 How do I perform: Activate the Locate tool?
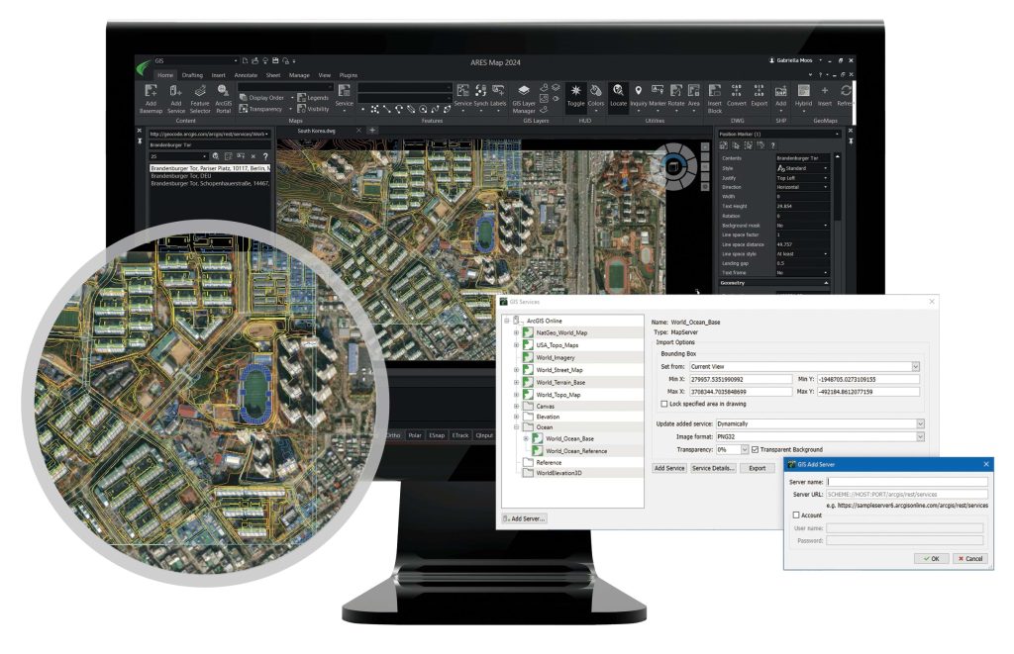618,95
